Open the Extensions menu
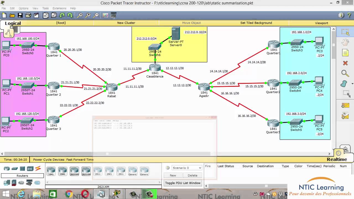354x199 pixels. [59, 8]
